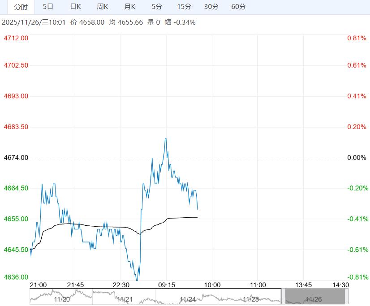Click the price low point before 09:15
The height and width of the screenshot is (306, 370).
(x=138, y=280)
